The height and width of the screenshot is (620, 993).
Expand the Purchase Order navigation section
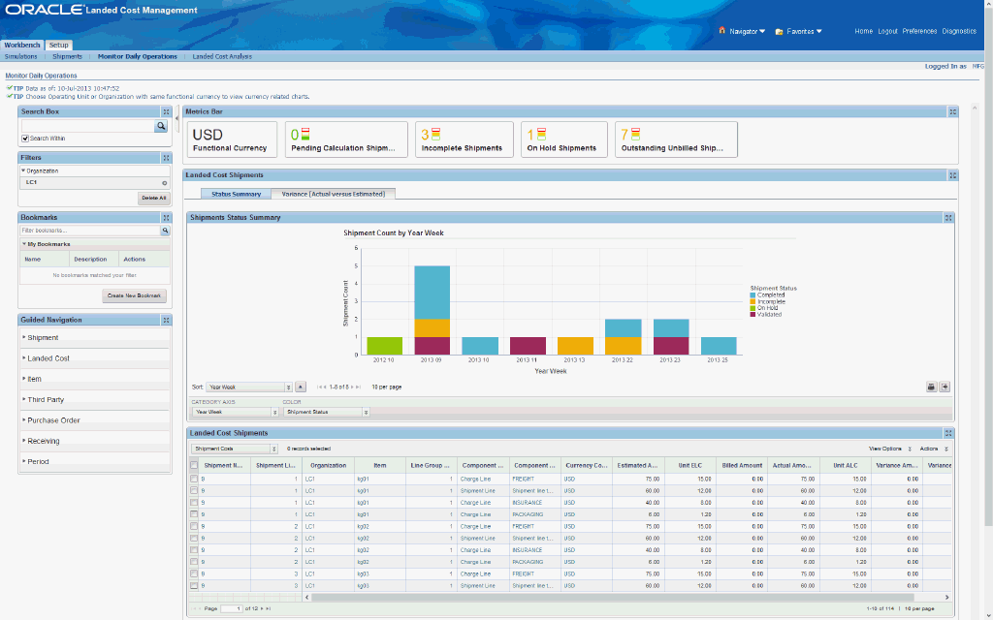click(53, 420)
